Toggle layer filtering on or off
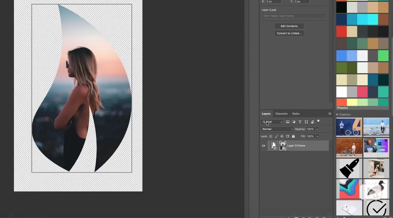The width and height of the screenshot is (393, 218). click(x=318, y=121)
